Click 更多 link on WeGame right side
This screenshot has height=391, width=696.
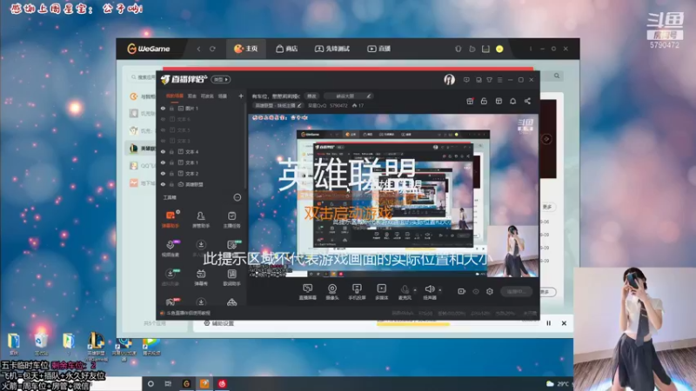(547, 207)
